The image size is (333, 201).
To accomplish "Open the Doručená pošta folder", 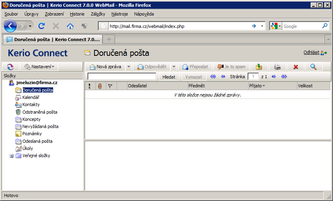I will tap(38, 90).
